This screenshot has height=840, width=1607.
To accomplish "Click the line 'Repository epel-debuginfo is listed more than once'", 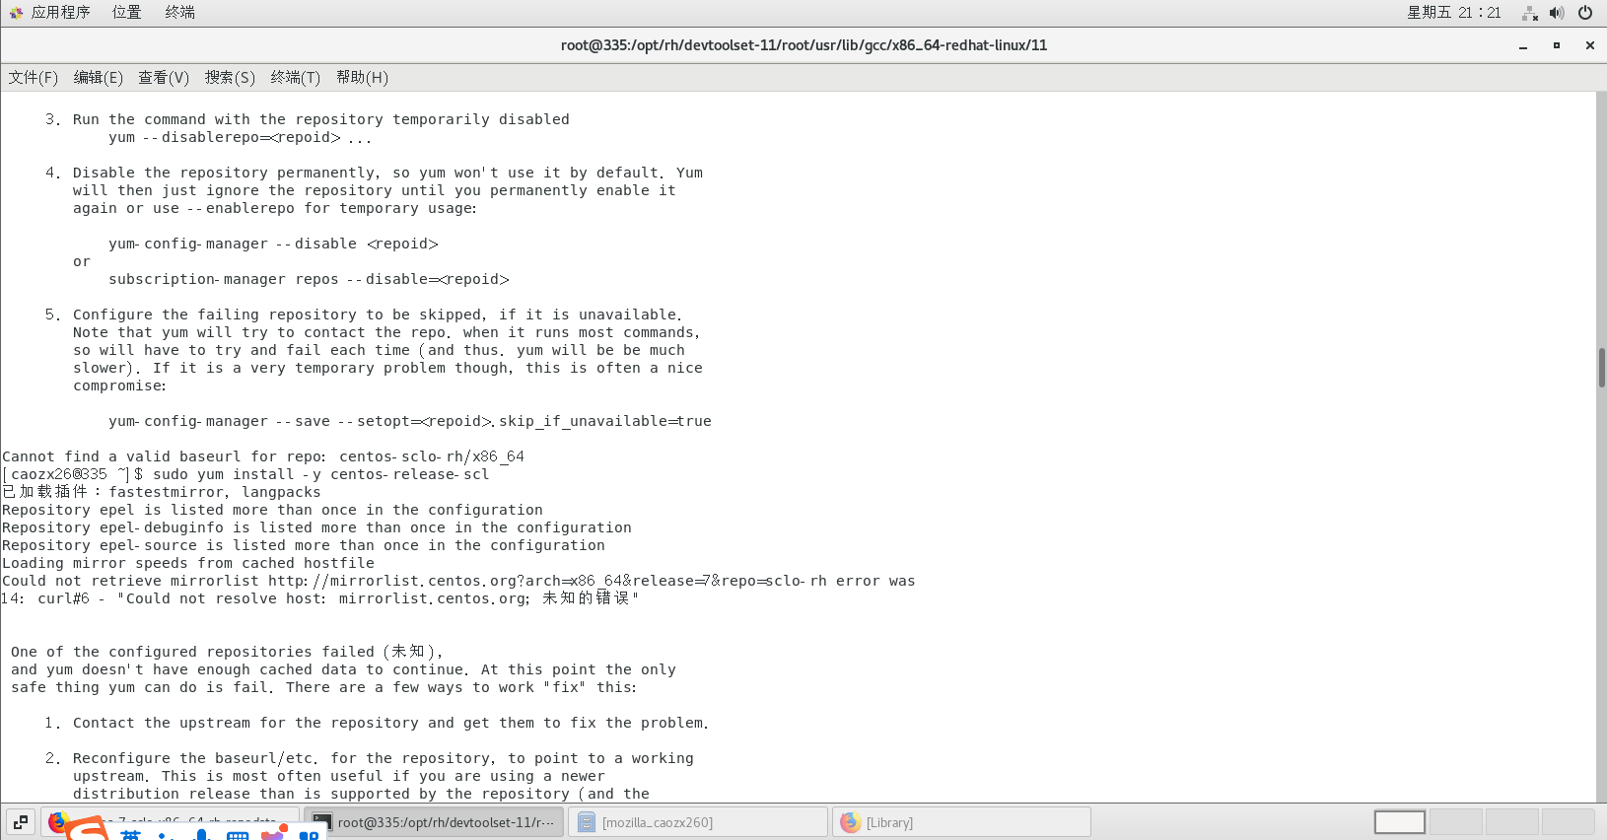I will [x=316, y=527].
